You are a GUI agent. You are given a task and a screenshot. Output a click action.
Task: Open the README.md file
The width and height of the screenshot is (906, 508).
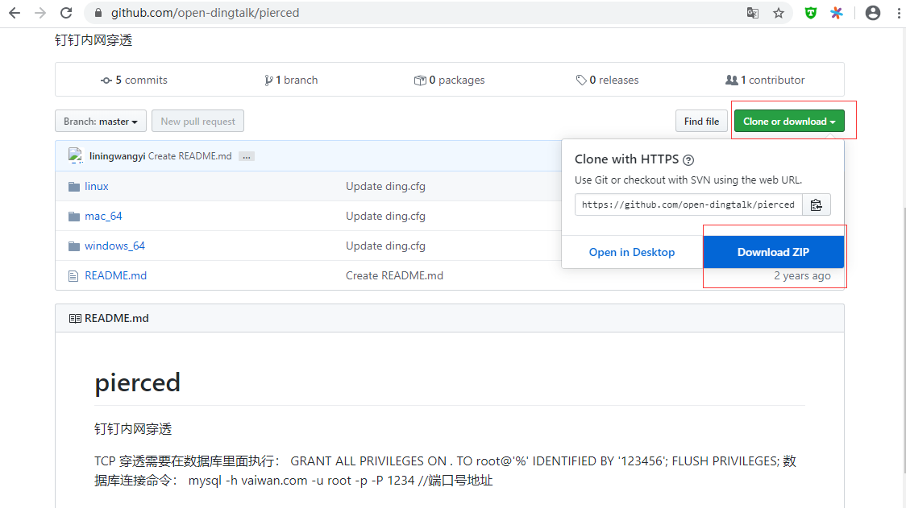(x=115, y=276)
